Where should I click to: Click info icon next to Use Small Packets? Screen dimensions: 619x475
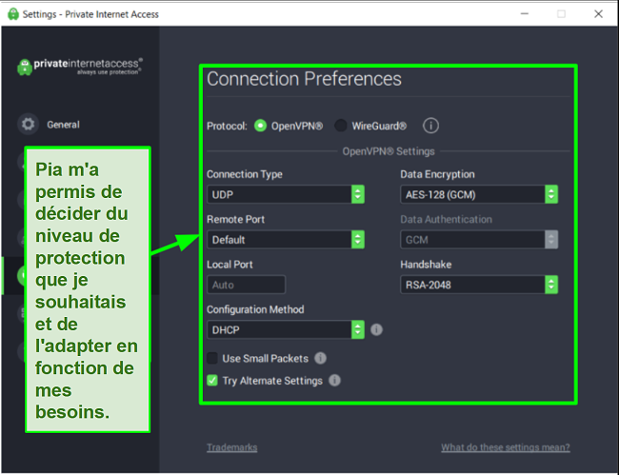click(320, 358)
